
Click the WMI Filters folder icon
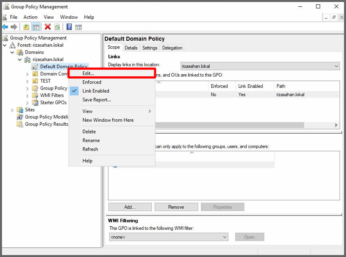[35, 95]
